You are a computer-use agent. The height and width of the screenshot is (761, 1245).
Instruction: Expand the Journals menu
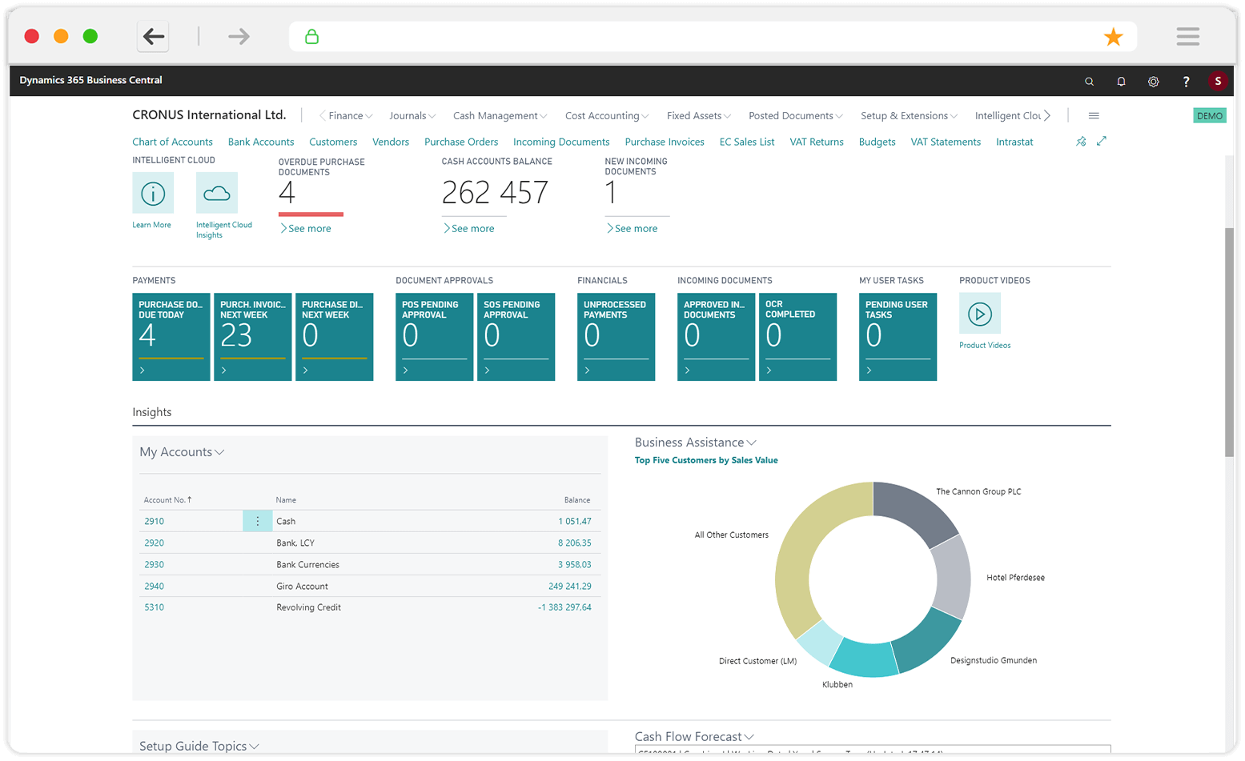[x=412, y=116]
